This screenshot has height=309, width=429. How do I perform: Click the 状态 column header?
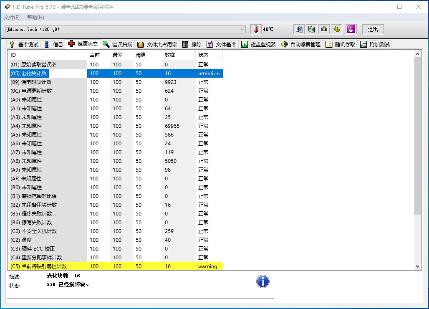tap(209, 55)
